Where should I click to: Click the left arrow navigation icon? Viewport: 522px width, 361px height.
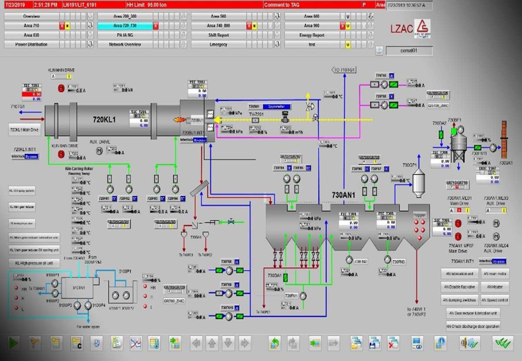coord(196,343)
